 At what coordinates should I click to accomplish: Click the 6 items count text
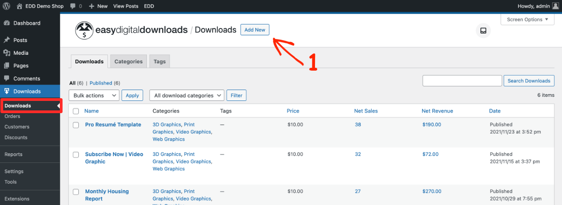pyautogui.click(x=546, y=95)
